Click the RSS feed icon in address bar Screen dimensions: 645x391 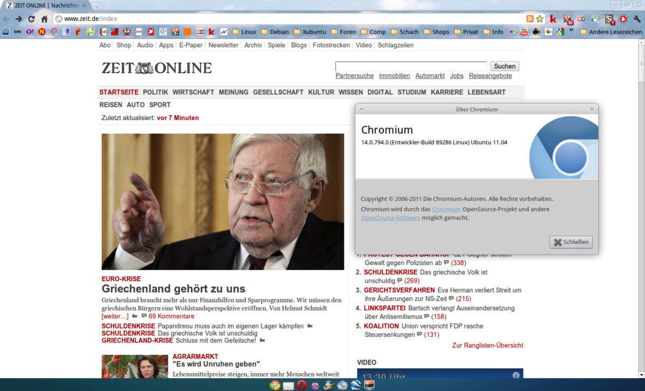[530, 18]
